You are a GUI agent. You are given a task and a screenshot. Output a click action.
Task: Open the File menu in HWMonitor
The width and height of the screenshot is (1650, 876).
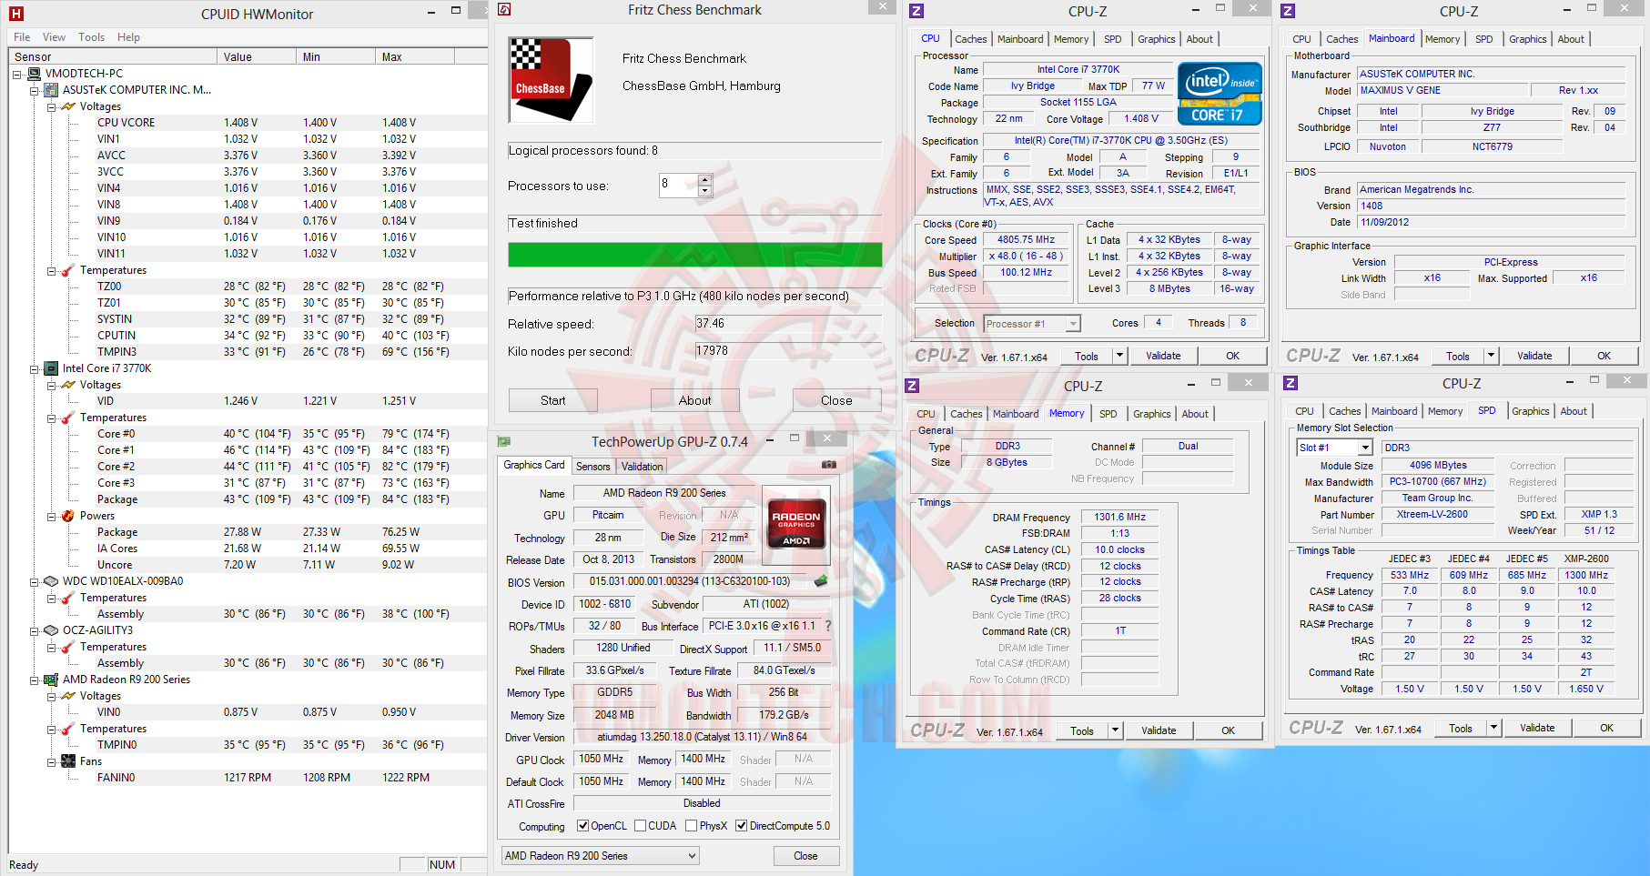(22, 37)
